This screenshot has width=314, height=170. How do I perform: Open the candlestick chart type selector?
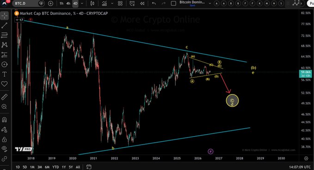92,3
